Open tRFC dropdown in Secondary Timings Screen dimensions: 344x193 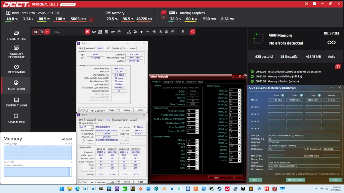pyautogui.click(x=197, y=147)
